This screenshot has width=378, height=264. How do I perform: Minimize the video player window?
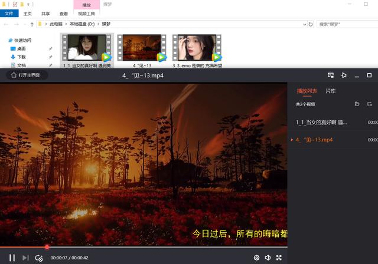(357, 75)
